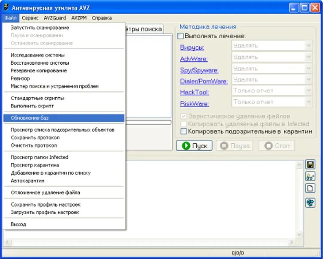The width and height of the screenshot is (323, 259).
Task: Open the Файл menu
Action: pyautogui.click(x=11, y=18)
